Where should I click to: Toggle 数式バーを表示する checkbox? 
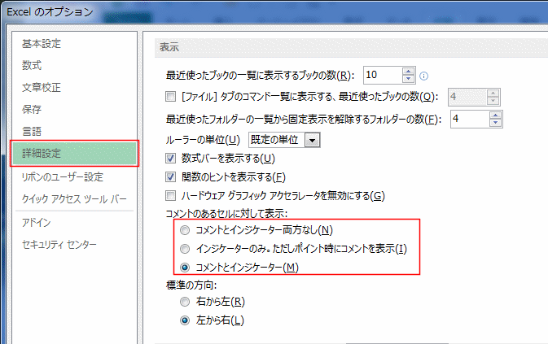pos(170,159)
